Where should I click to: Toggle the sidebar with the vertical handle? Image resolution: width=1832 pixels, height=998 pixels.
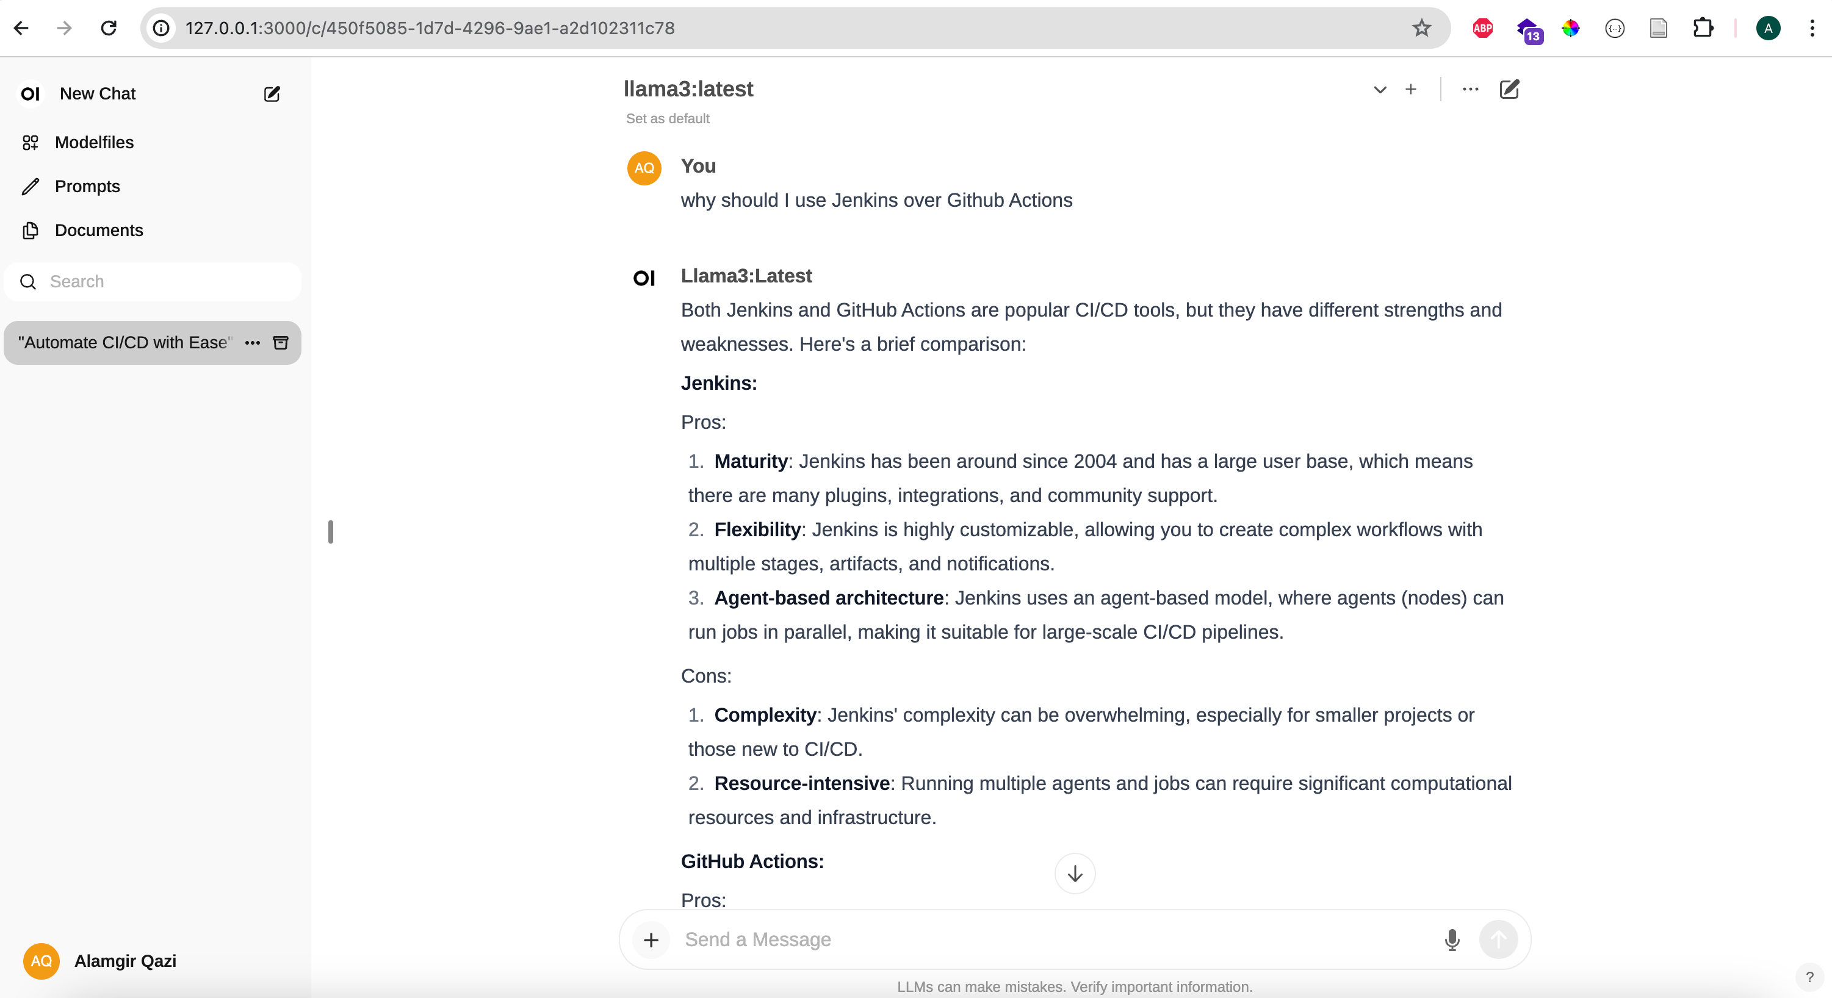[331, 532]
